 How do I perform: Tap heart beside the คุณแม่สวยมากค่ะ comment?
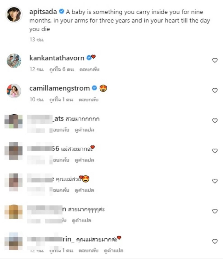coord(215,241)
